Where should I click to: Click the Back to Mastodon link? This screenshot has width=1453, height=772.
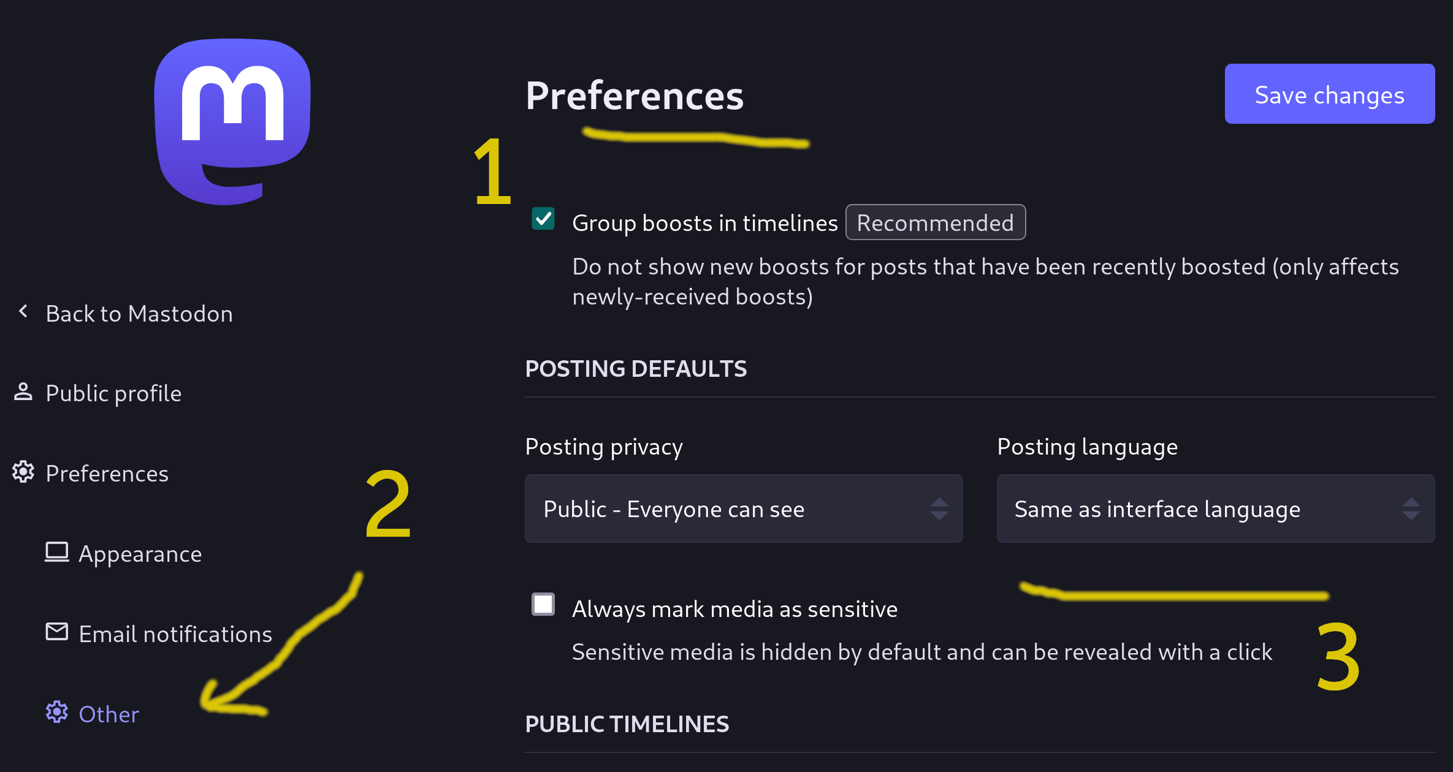click(139, 314)
